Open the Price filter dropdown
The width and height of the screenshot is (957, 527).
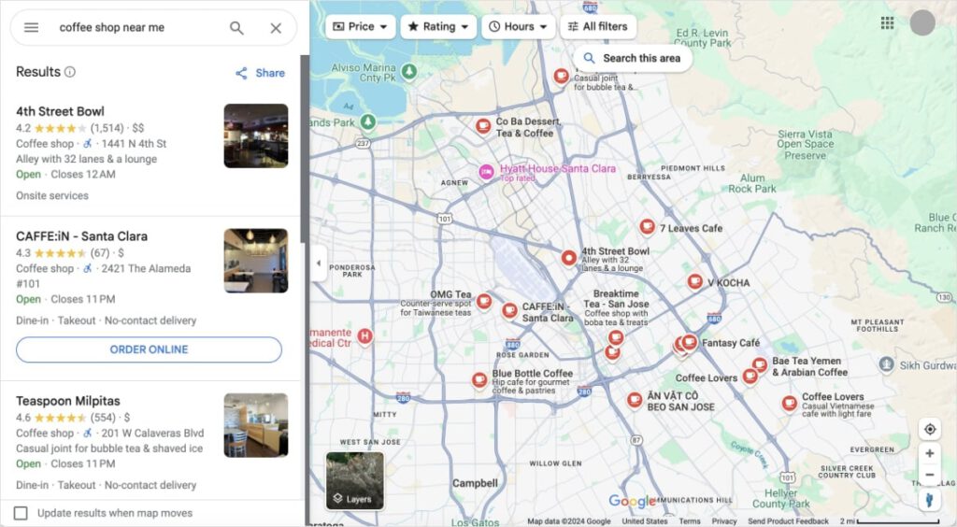(360, 27)
